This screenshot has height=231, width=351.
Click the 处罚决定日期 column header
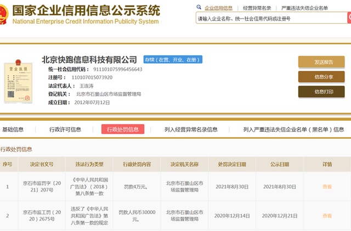[232, 164]
